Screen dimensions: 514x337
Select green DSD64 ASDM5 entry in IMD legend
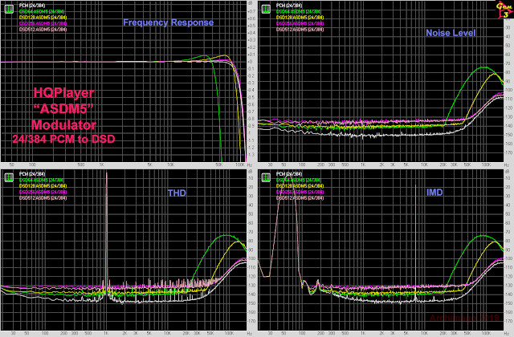300,180
